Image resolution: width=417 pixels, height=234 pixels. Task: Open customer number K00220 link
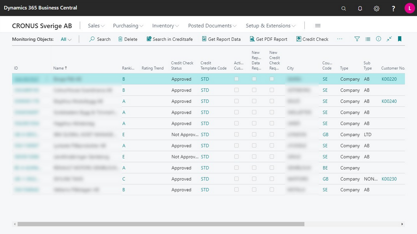coord(389,79)
